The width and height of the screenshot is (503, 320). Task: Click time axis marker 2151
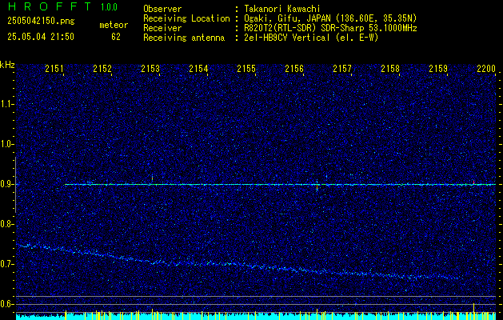(54, 69)
